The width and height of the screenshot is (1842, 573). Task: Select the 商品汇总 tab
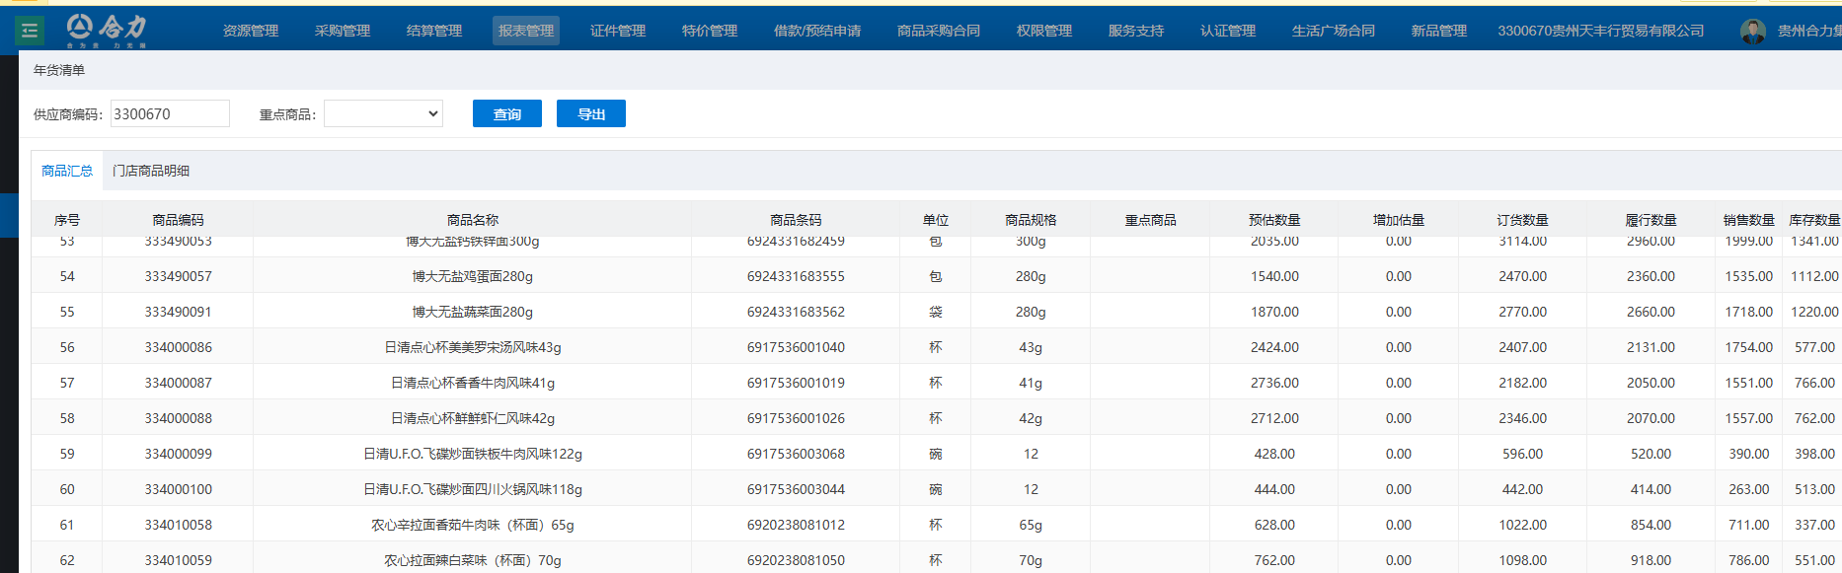(x=67, y=171)
